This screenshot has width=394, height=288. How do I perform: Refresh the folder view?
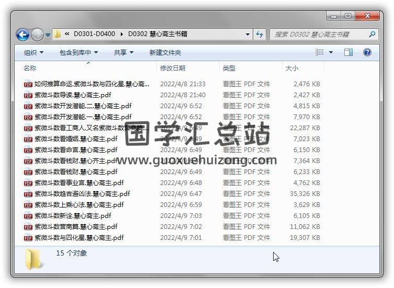pyautogui.click(x=260, y=34)
